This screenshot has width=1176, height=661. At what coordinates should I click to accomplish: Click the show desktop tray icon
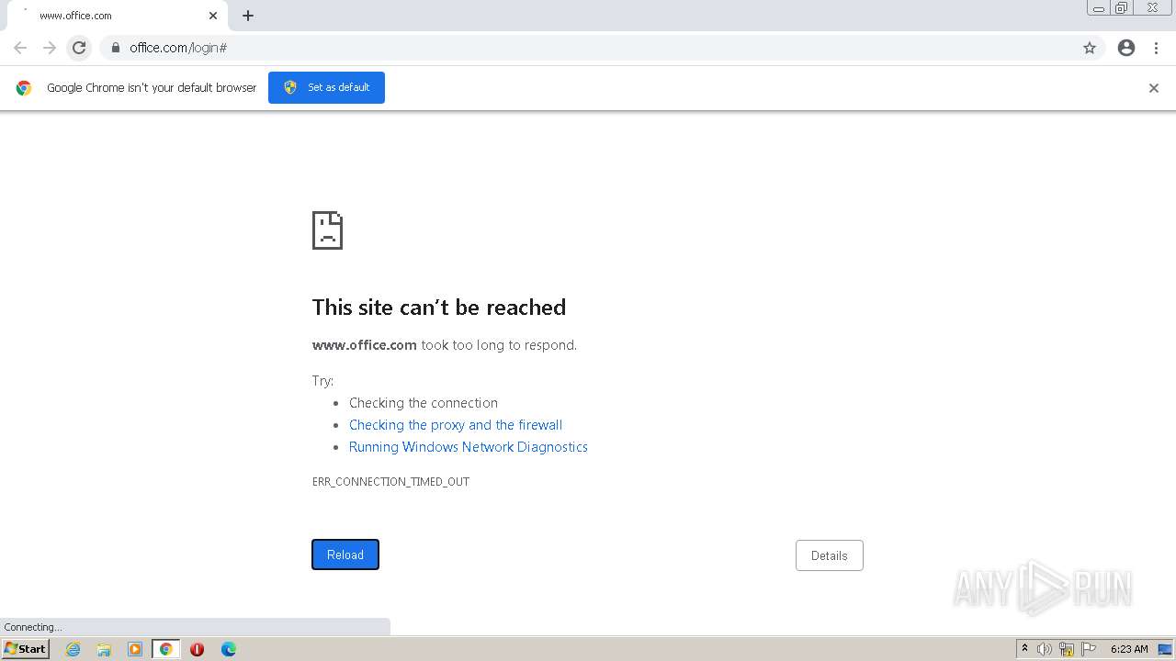click(x=1165, y=649)
